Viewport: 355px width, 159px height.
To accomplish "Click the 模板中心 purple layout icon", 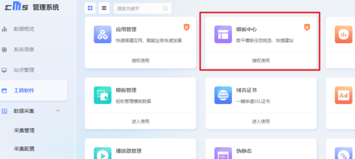I will click(223, 34).
